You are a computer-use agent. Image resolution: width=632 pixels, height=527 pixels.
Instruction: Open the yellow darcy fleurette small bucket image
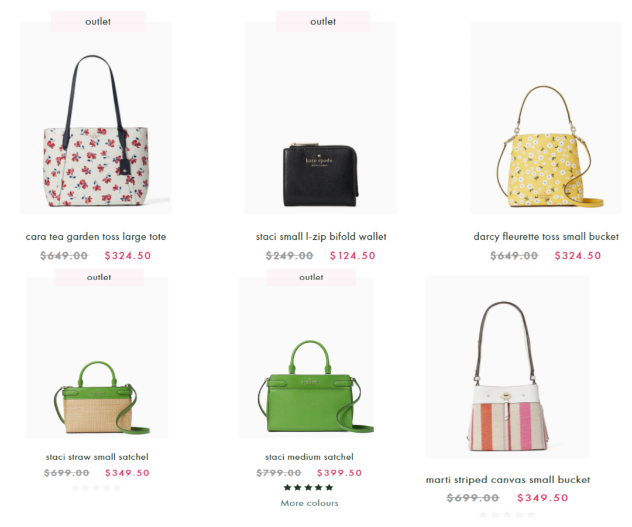click(546, 118)
